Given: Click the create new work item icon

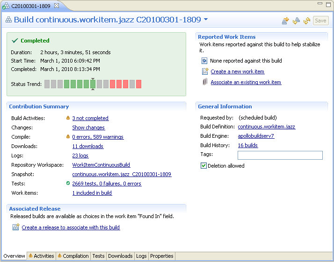Looking at the screenshot, I should (204, 71).
